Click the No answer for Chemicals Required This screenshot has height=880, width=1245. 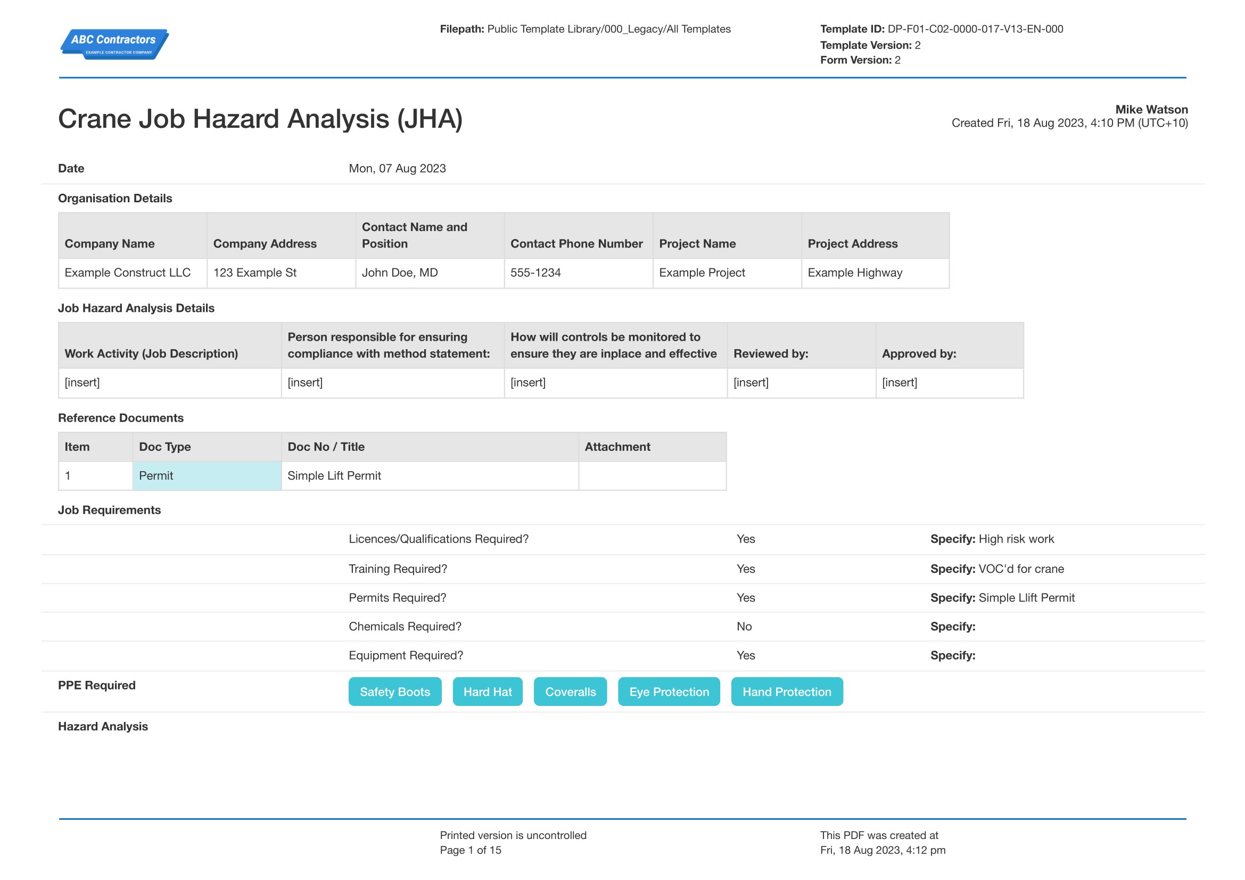tap(744, 626)
